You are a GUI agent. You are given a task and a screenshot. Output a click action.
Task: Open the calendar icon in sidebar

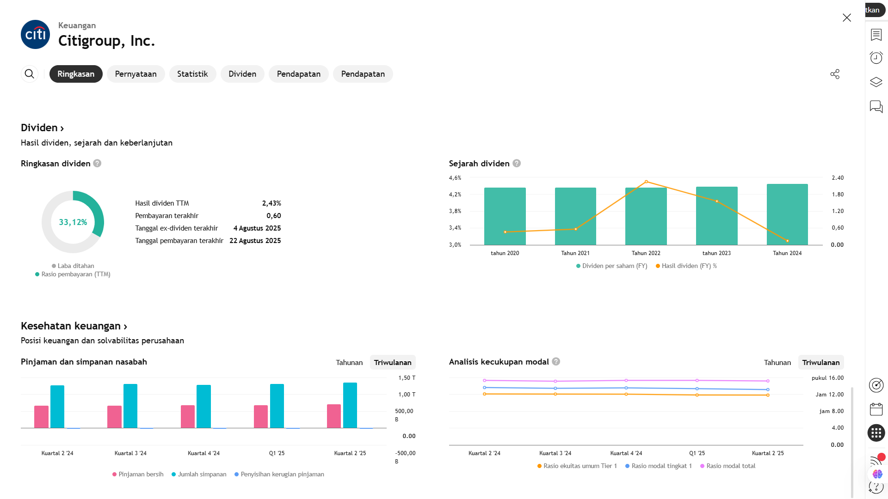click(876, 409)
